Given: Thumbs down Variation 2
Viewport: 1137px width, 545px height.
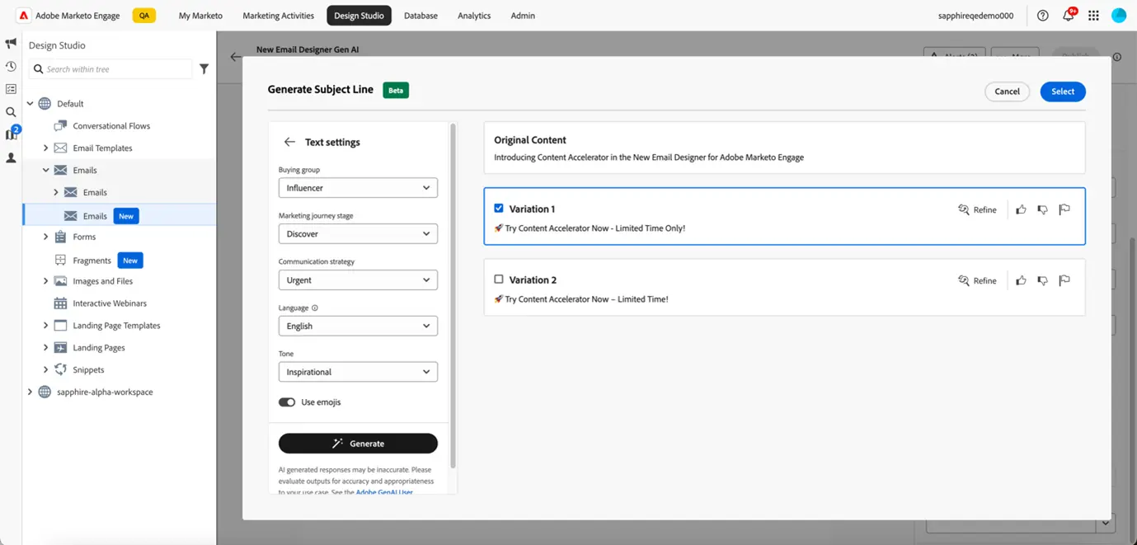Looking at the screenshot, I should pyautogui.click(x=1042, y=280).
